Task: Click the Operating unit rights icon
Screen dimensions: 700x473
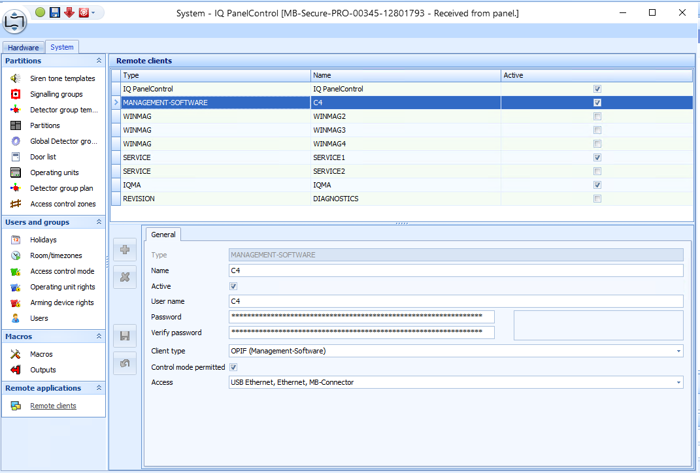Action: (x=16, y=287)
